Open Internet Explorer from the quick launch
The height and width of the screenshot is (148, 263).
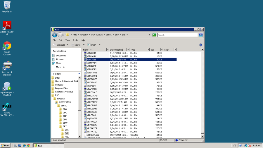(24, 146)
